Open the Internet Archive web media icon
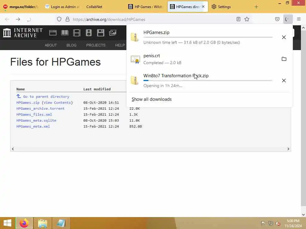The height and width of the screenshot is (229, 306). (53, 33)
